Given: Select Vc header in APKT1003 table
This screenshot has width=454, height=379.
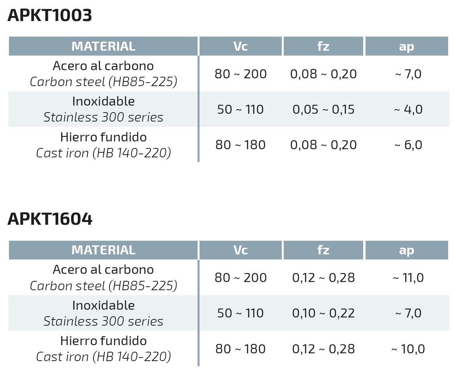Looking at the screenshot, I should [x=240, y=46].
